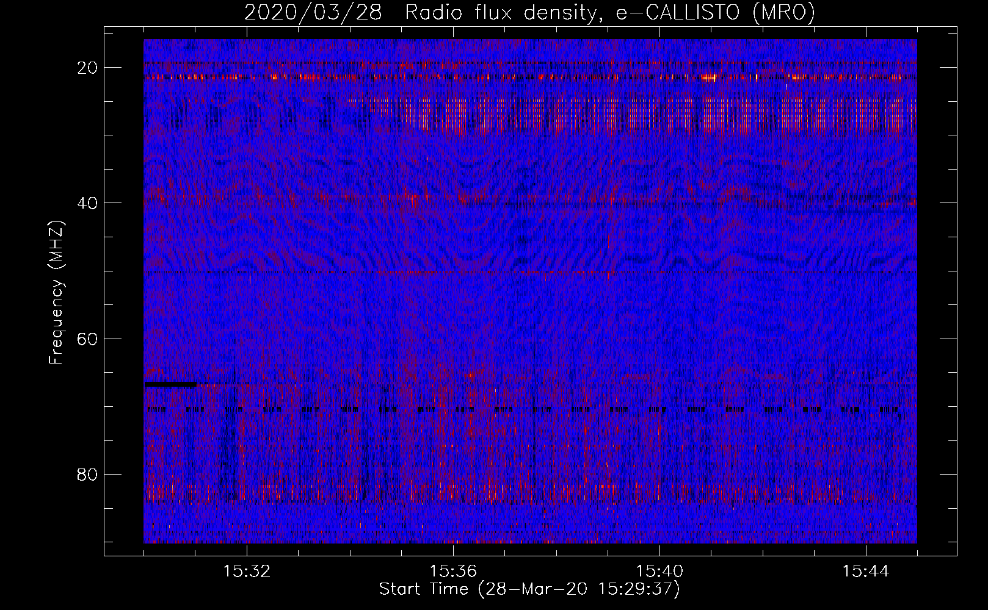Click the 80 MHz frequency tick label
Screen dimensions: 988x610
click(x=87, y=474)
